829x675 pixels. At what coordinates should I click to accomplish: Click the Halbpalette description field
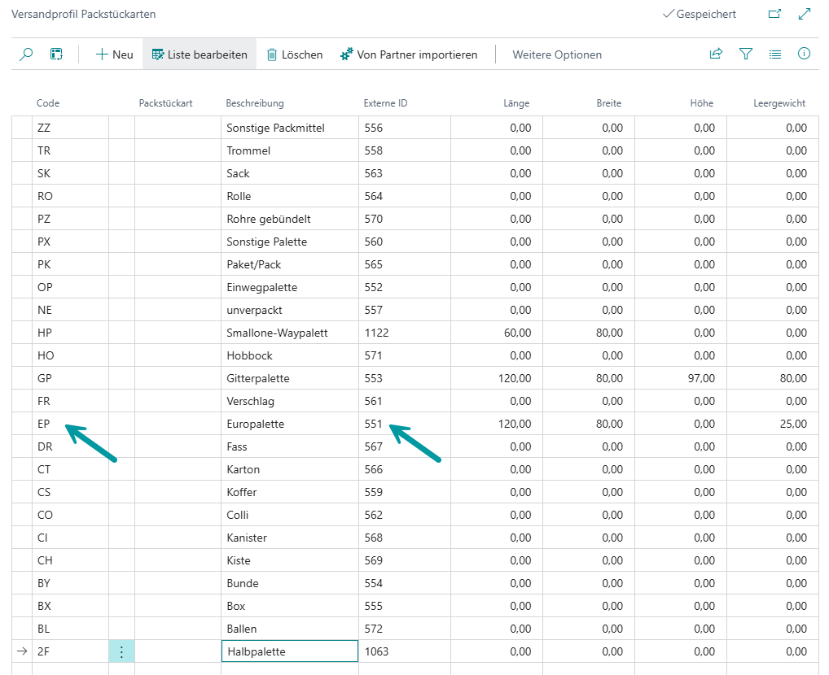coord(289,651)
